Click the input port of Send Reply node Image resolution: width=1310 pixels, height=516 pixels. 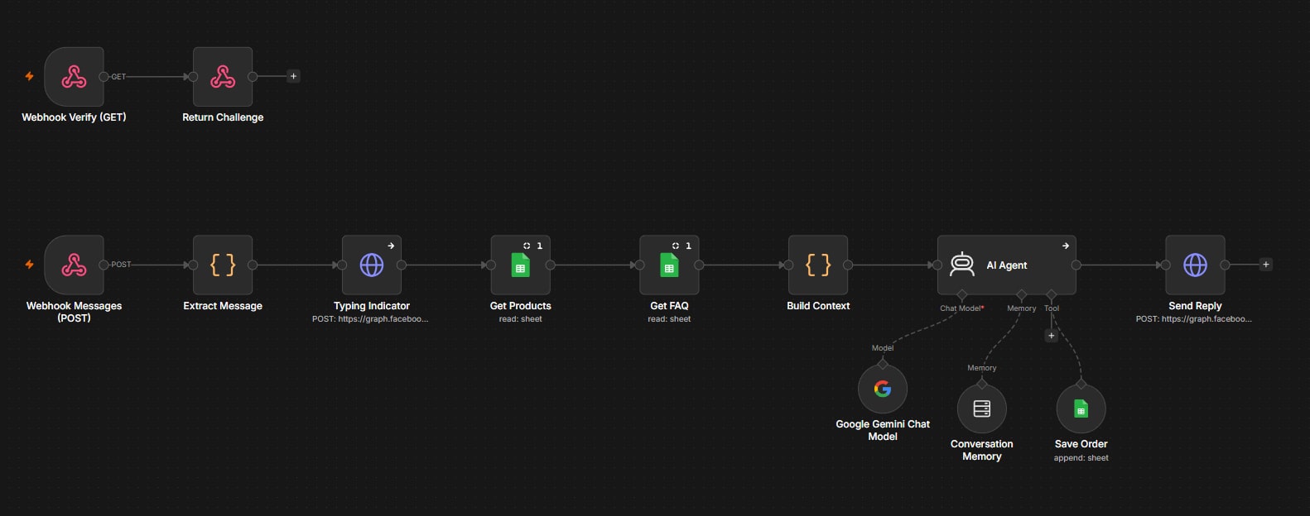coord(1166,265)
